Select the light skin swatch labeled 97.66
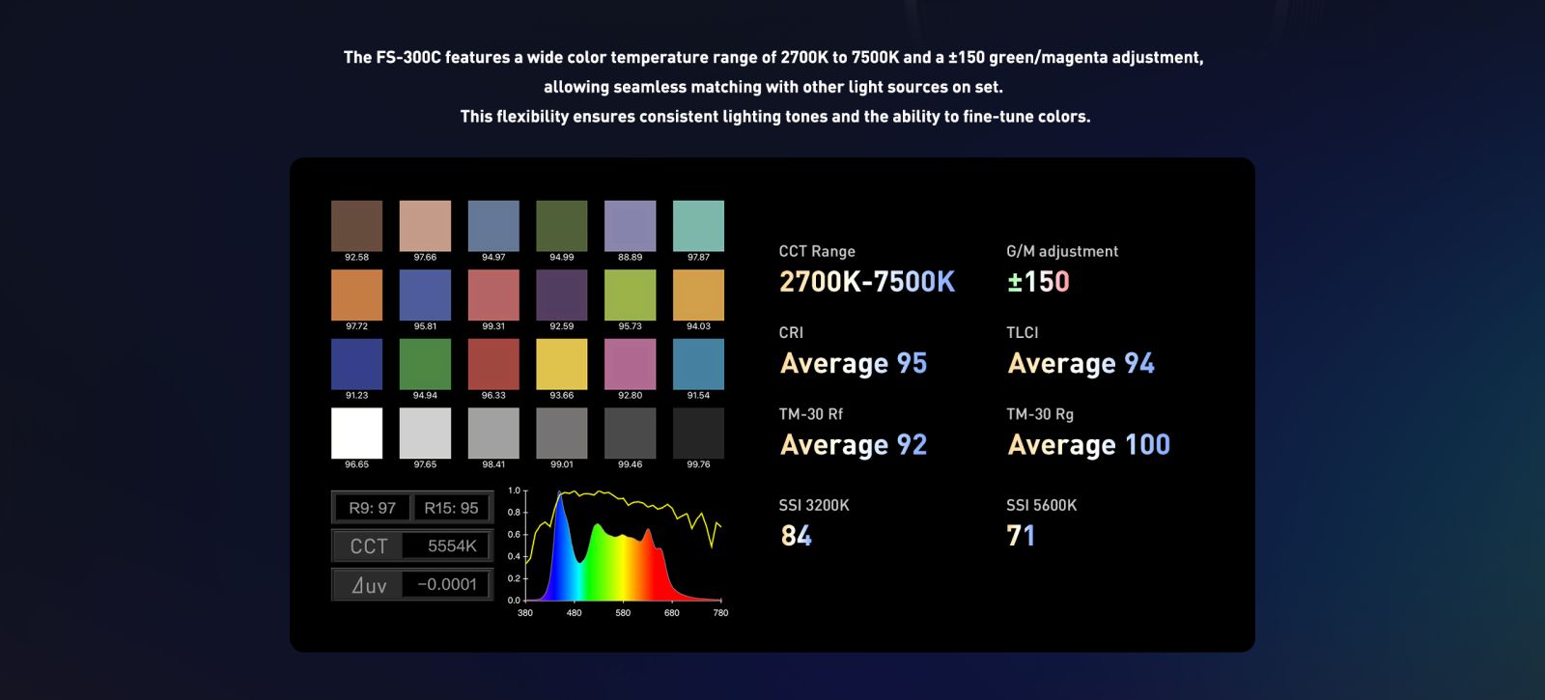 pyautogui.click(x=425, y=226)
